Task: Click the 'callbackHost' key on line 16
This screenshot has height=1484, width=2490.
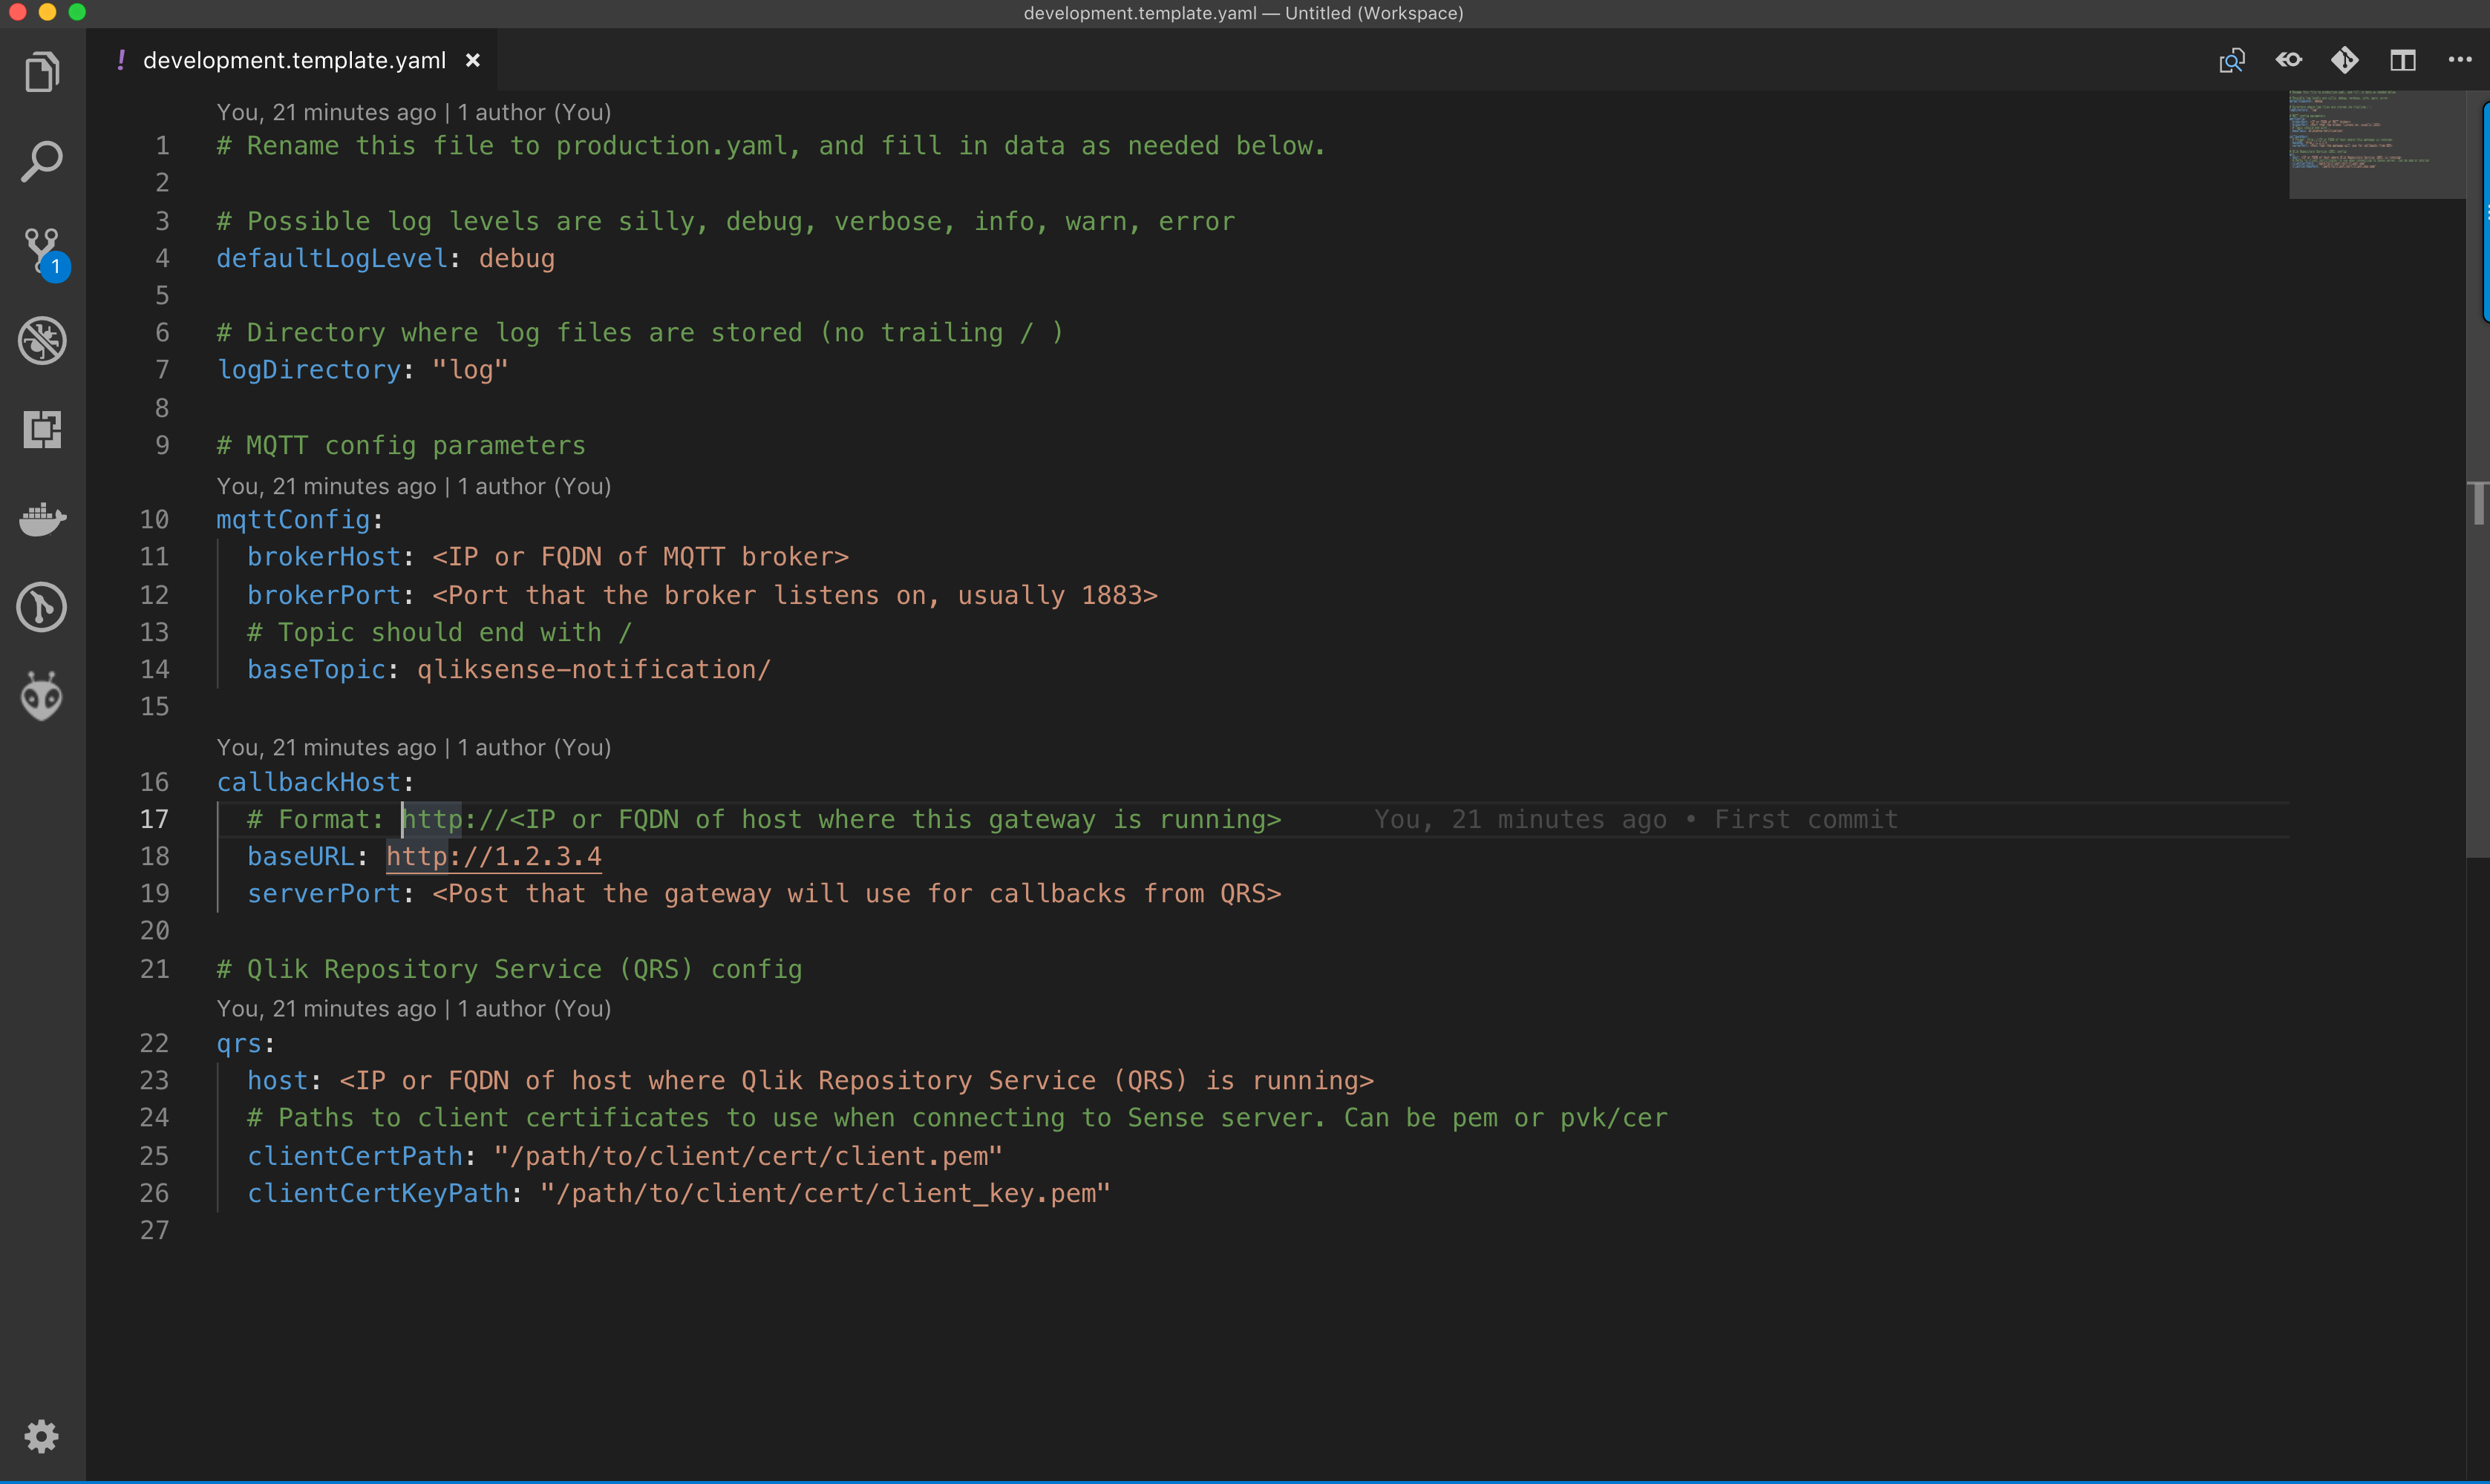Action: coord(309,782)
